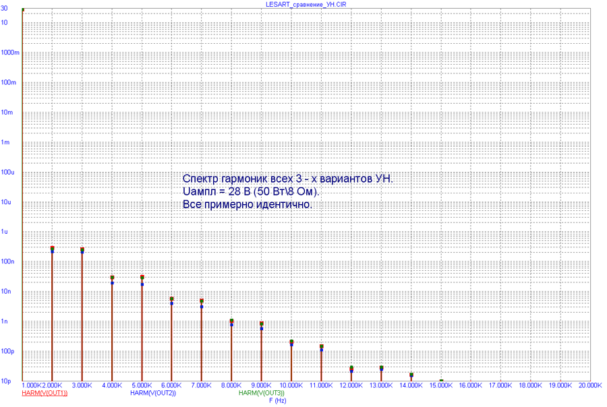Click the 5.000K harmonic marker top
Screen dimensions: 607x407
coord(142,277)
